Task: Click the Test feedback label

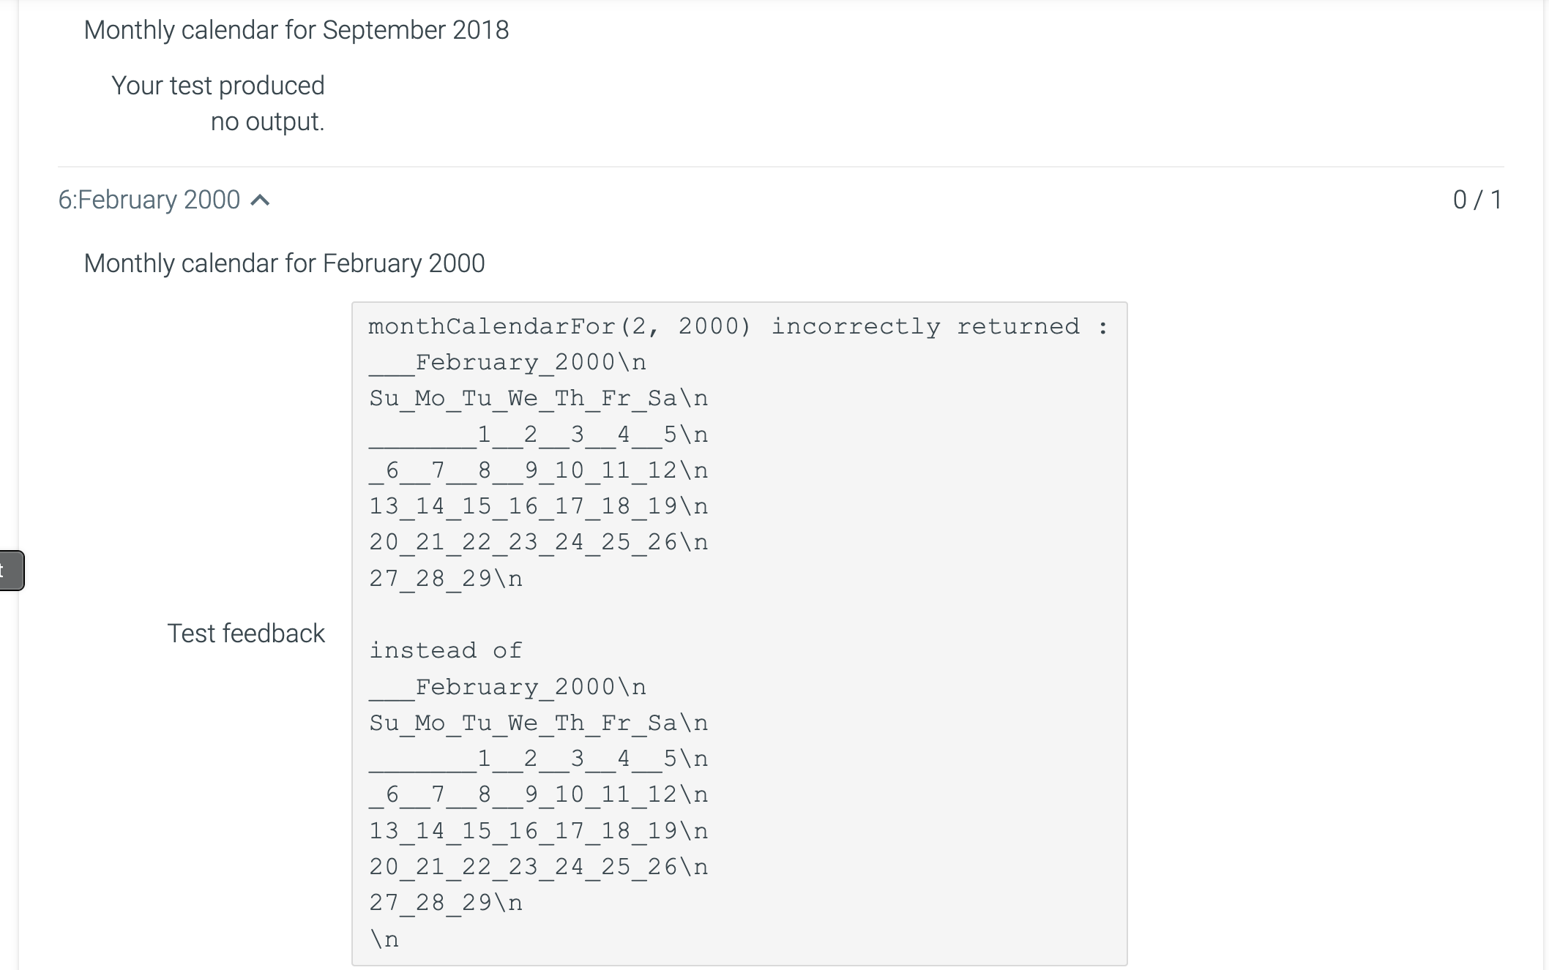Action: (247, 633)
